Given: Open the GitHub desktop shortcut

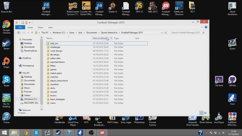Looking at the screenshot, I should [232, 81].
